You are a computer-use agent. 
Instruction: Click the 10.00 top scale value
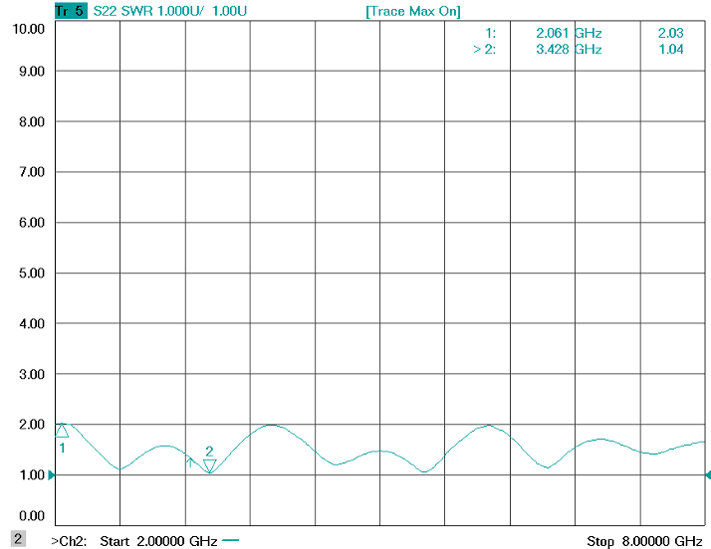tap(29, 29)
